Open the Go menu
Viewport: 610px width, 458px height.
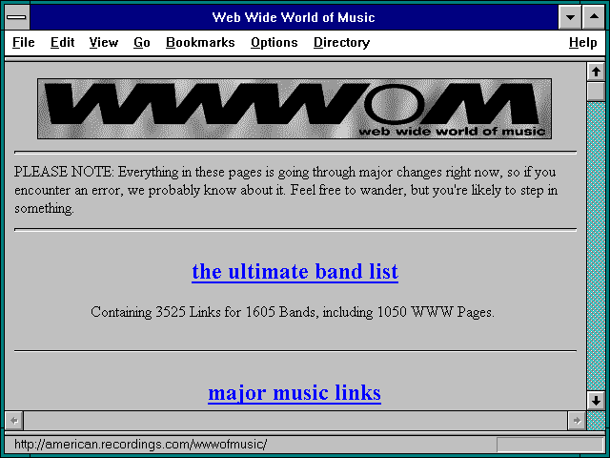point(142,42)
